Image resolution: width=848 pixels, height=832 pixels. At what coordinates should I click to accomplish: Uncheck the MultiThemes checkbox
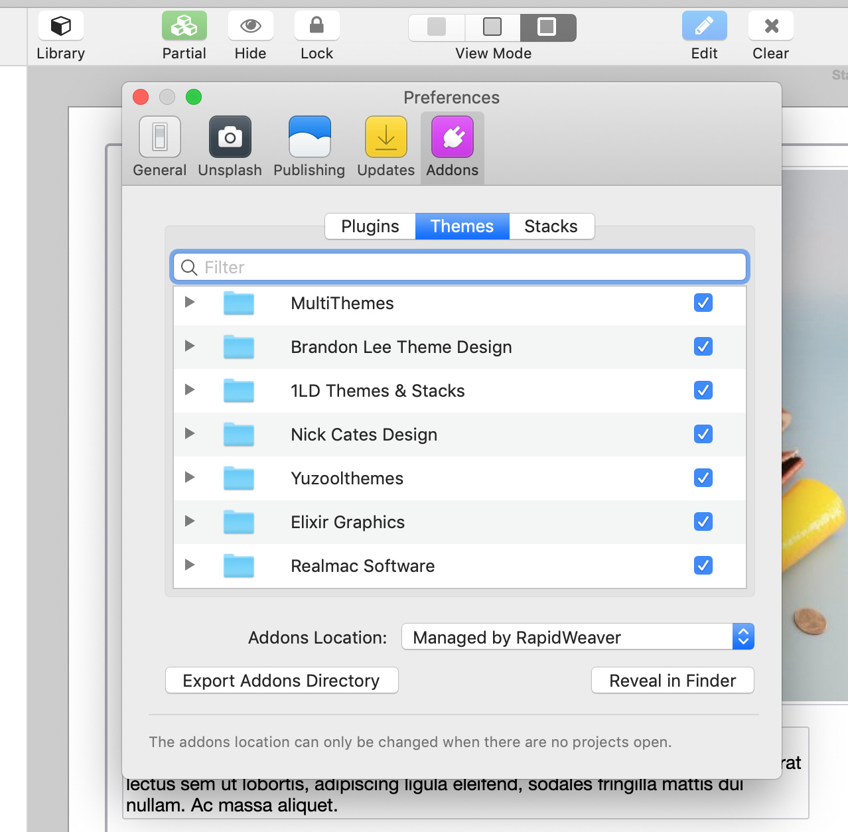[x=703, y=303]
